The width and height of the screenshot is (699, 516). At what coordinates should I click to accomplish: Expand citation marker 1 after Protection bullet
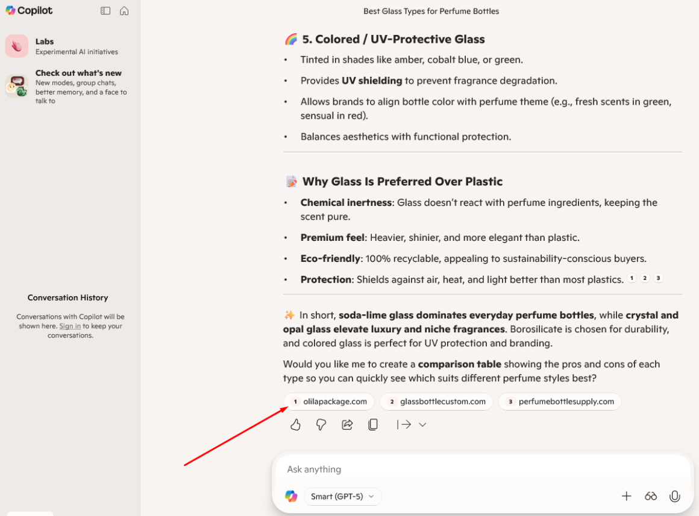[632, 278]
